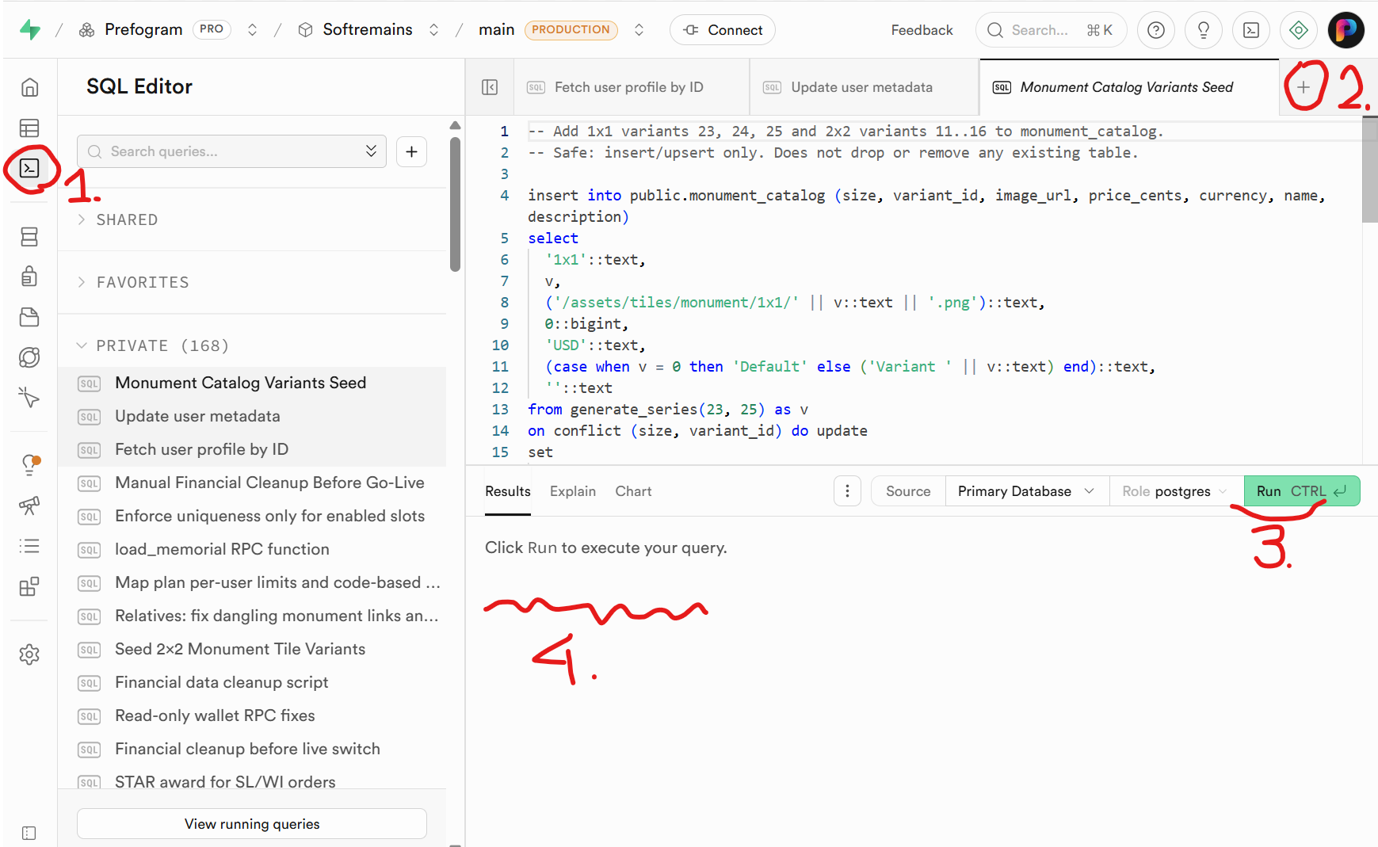Viewport: 1378px width, 847px height.
Task: Expand the SHARED queries section
Action: (127, 219)
